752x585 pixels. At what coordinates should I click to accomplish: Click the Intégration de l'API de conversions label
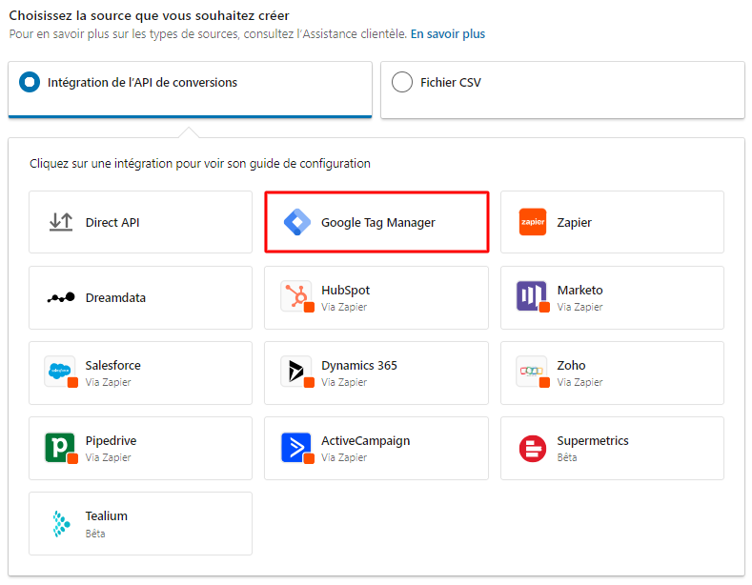(x=142, y=83)
